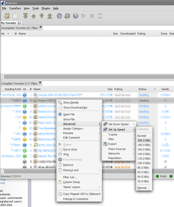Open the Transfers menu
The image size is (174, 207).
tap(15, 8)
